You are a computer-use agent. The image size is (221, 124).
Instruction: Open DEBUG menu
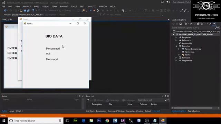45,7
